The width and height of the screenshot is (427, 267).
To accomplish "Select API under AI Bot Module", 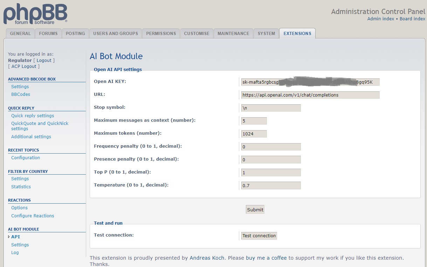I will click(15, 237).
